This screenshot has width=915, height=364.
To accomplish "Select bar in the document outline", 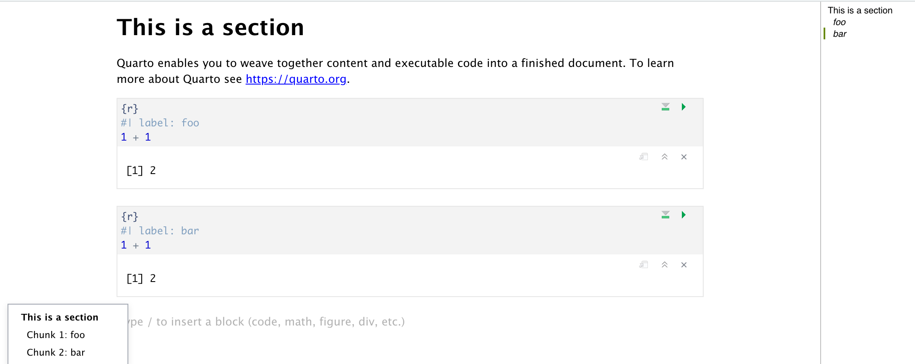I will [840, 34].
